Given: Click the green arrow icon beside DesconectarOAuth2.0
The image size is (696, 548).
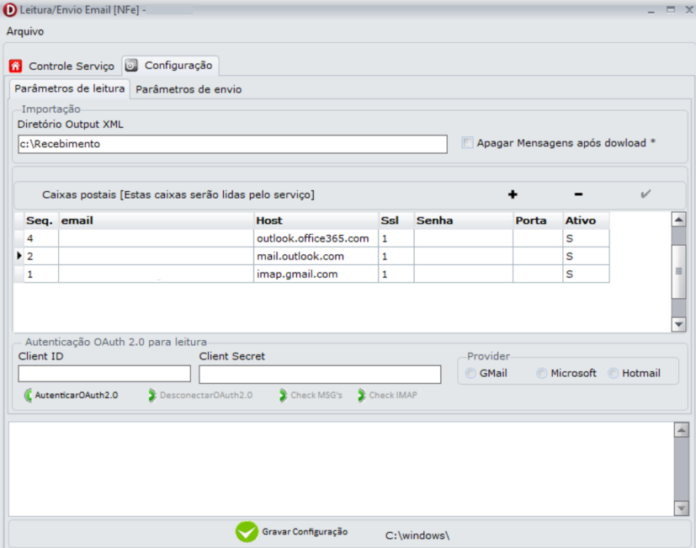Looking at the screenshot, I should 151,396.
